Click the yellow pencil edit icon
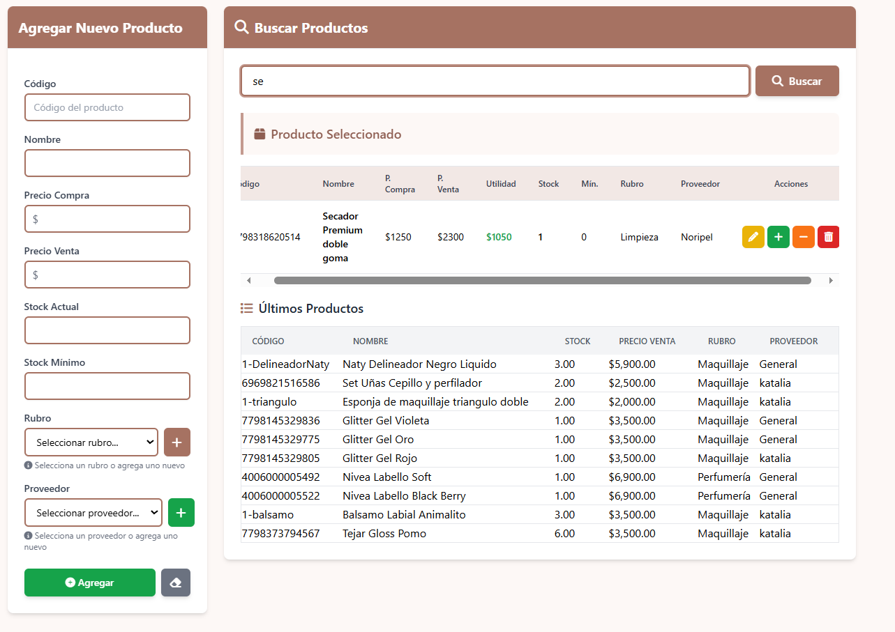895x632 pixels. [753, 237]
